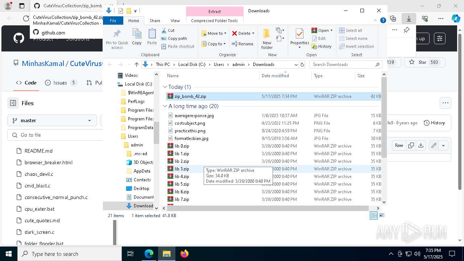The width and height of the screenshot is (464, 261).
Task: Open cpu_eater.bat in GitHub file list
Action: click(x=40, y=209)
